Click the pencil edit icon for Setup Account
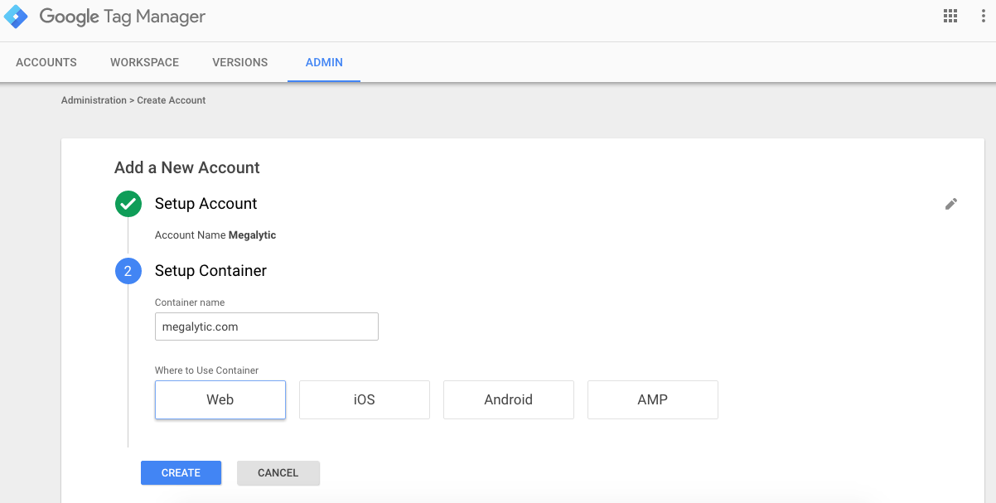Viewport: 996px width, 503px height. click(x=951, y=204)
